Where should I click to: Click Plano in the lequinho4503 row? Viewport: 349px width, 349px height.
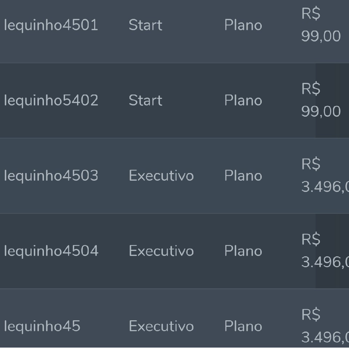coord(243,176)
